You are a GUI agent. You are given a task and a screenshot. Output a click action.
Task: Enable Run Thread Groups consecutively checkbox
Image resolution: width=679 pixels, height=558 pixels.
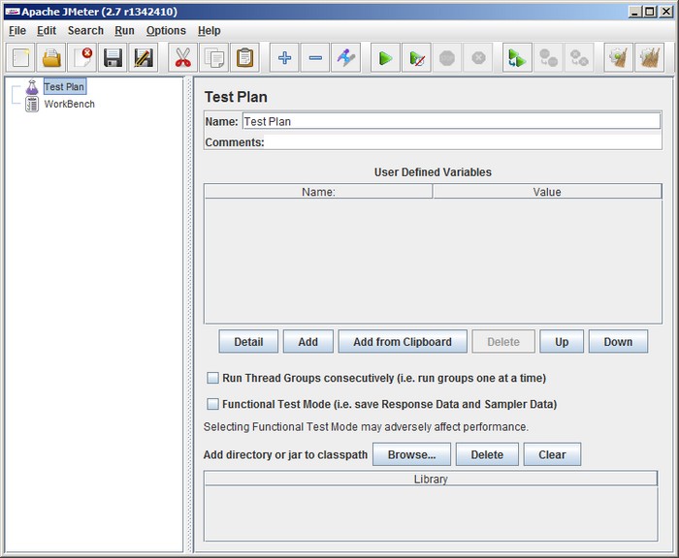pyautogui.click(x=212, y=378)
